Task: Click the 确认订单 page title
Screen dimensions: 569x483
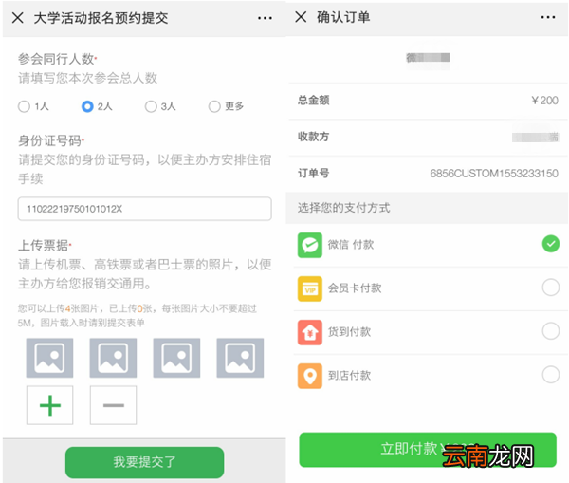Action: point(343,17)
